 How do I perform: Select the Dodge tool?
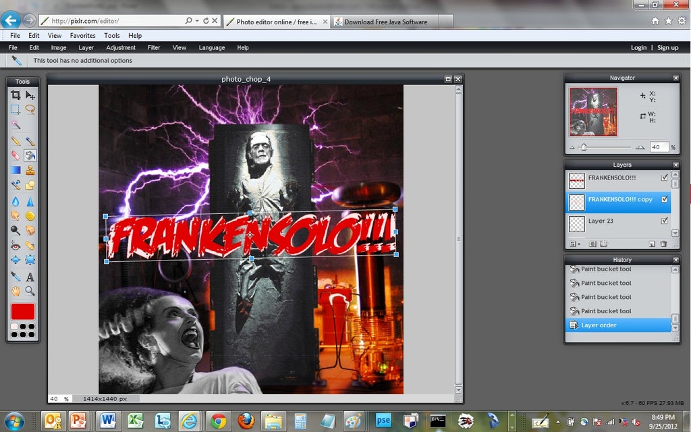pos(16,230)
